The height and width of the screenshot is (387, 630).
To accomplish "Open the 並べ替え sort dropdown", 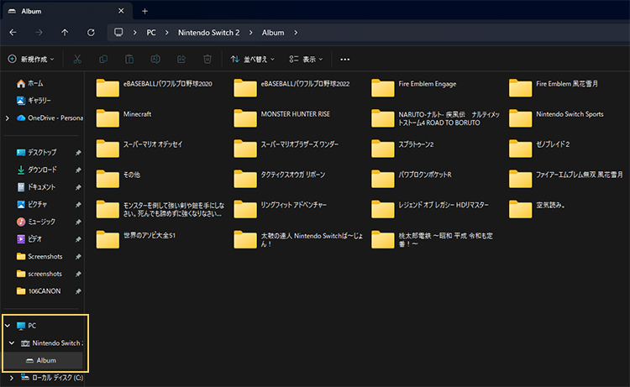I will point(254,60).
